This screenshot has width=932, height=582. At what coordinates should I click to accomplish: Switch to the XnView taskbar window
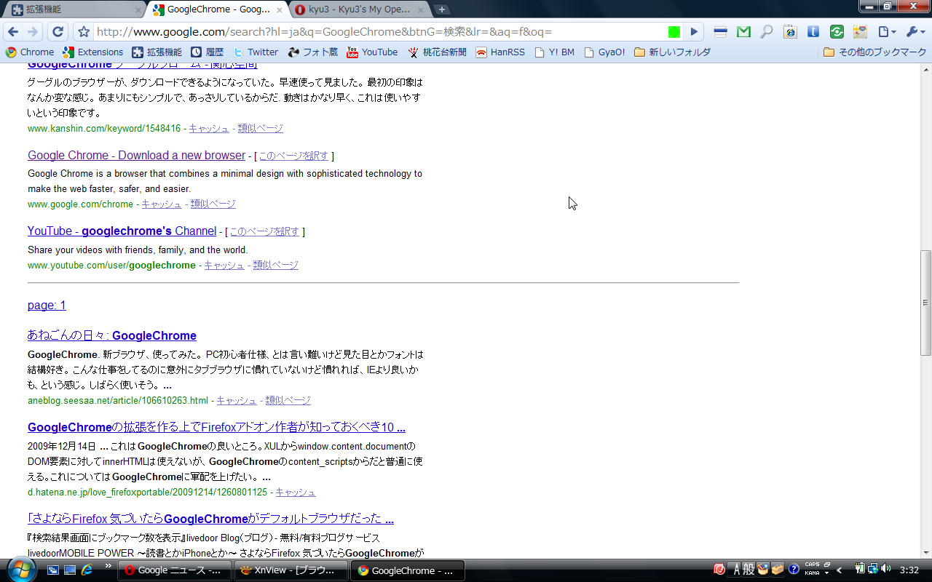pyautogui.click(x=291, y=570)
